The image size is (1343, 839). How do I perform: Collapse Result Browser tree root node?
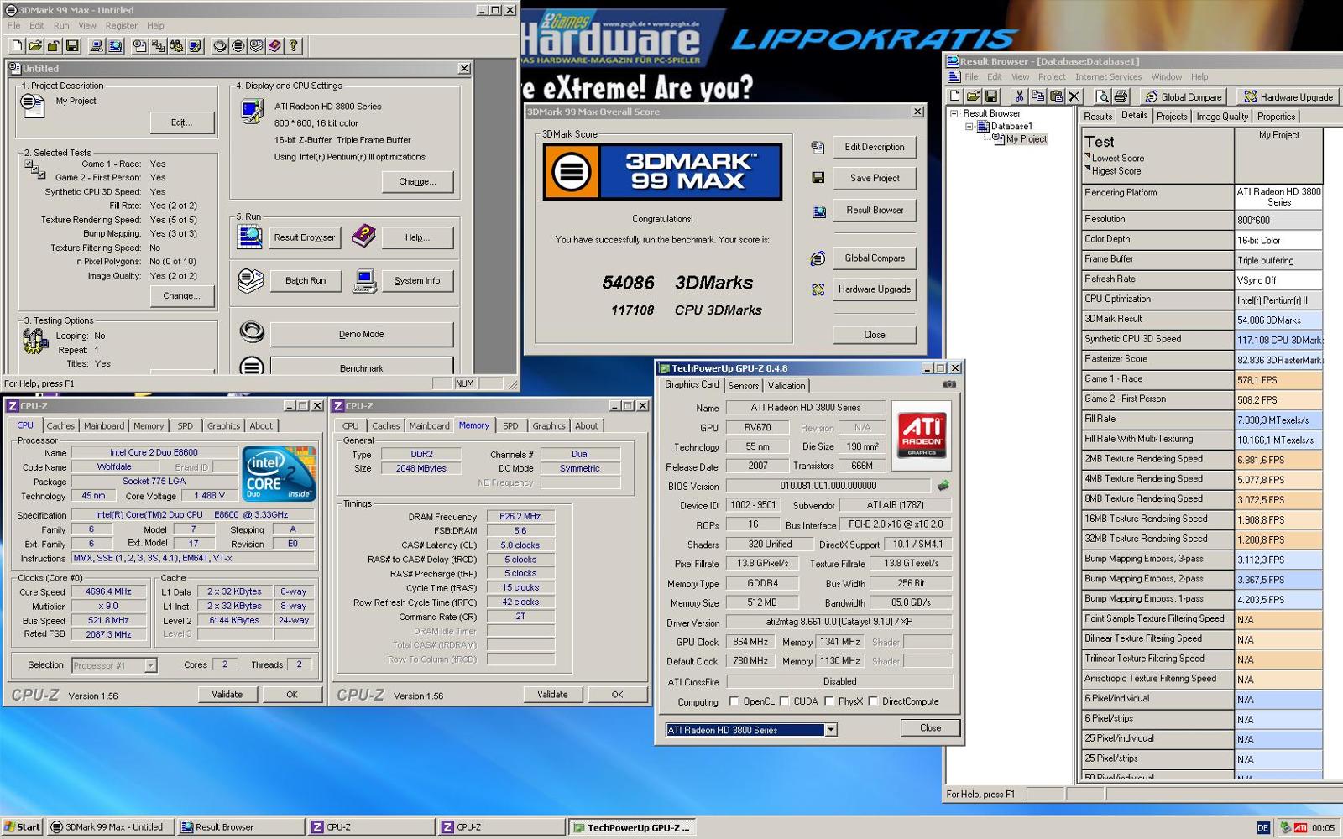point(954,113)
